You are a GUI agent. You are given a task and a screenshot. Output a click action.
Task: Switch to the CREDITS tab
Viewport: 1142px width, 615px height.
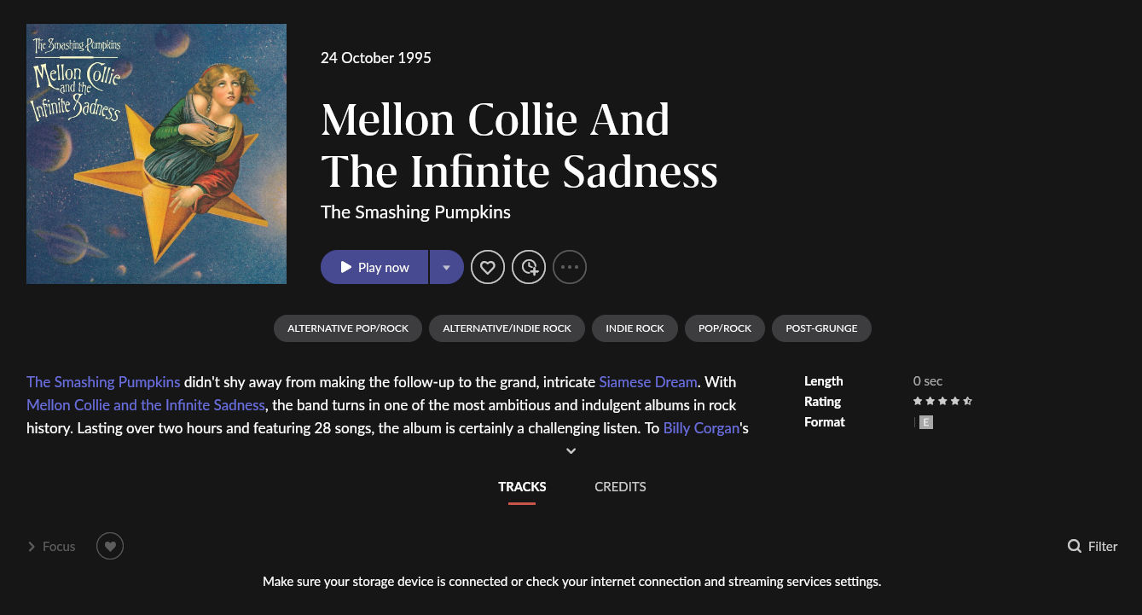(620, 486)
